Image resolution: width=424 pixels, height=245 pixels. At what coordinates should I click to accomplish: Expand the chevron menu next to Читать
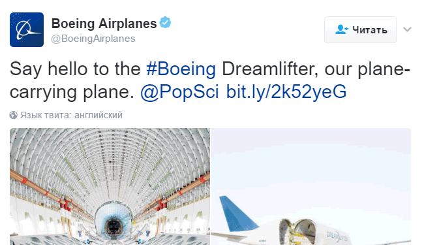click(x=407, y=29)
